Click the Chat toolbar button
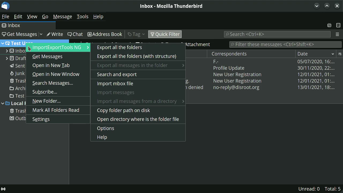The image size is (343, 193). [75, 34]
